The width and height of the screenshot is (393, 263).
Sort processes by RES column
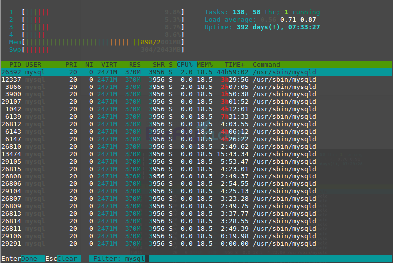coord(135,65)
